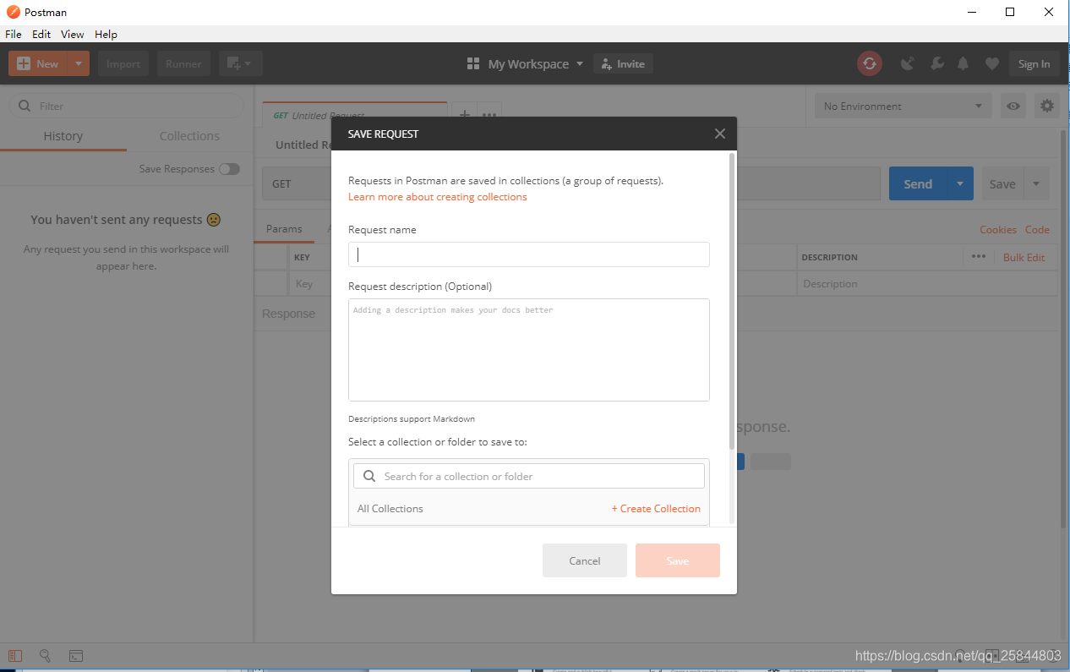Open the Cookies link

tap(998, 230)
